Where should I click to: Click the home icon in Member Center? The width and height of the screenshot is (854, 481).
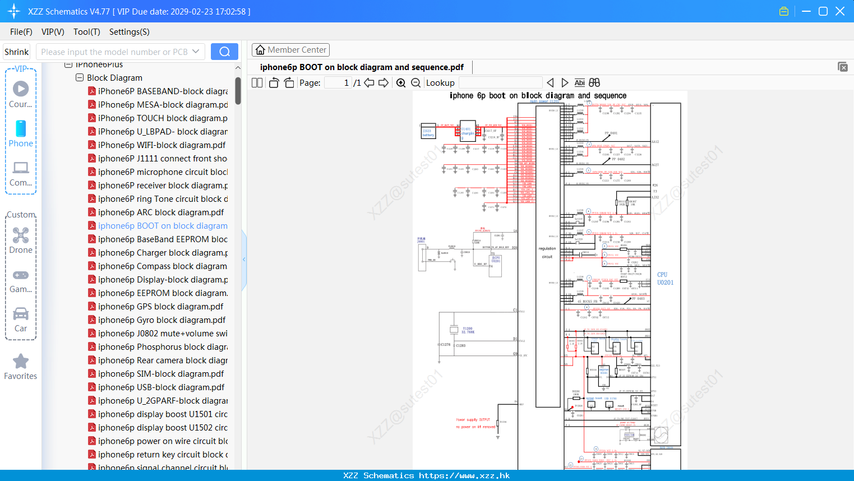pyautogui.click(x=260, y=50)
